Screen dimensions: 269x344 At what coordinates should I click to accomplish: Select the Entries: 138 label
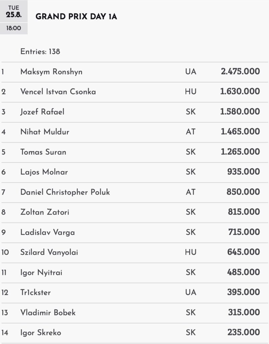[40, 51]
